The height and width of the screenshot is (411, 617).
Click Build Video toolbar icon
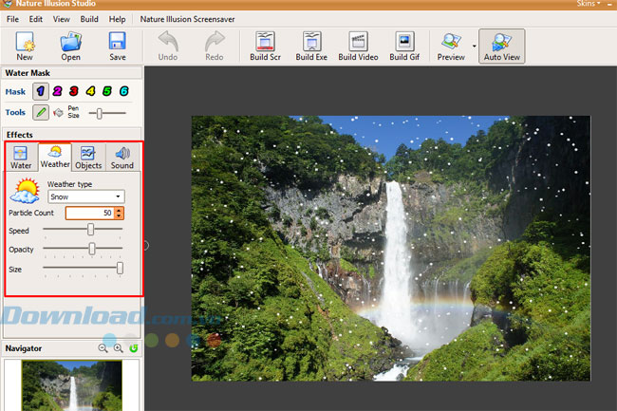click(358, 41)
